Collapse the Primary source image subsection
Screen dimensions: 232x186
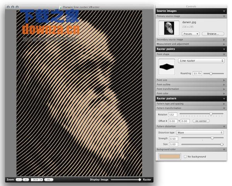[x=224, y=16]
